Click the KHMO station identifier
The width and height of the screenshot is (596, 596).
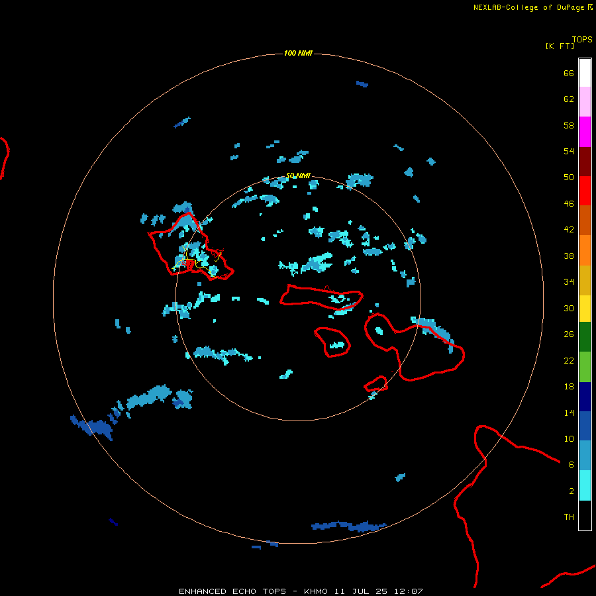315,591
